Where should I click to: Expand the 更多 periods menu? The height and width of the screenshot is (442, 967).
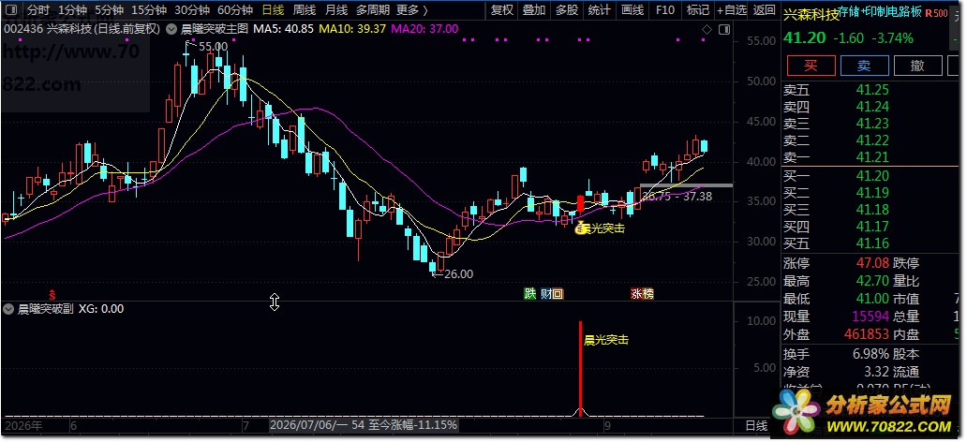(412, 10)
